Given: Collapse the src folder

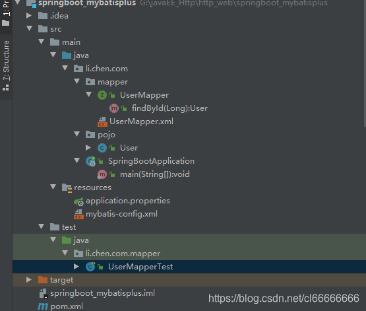Looking at the screenshot, I should point(30,28).
